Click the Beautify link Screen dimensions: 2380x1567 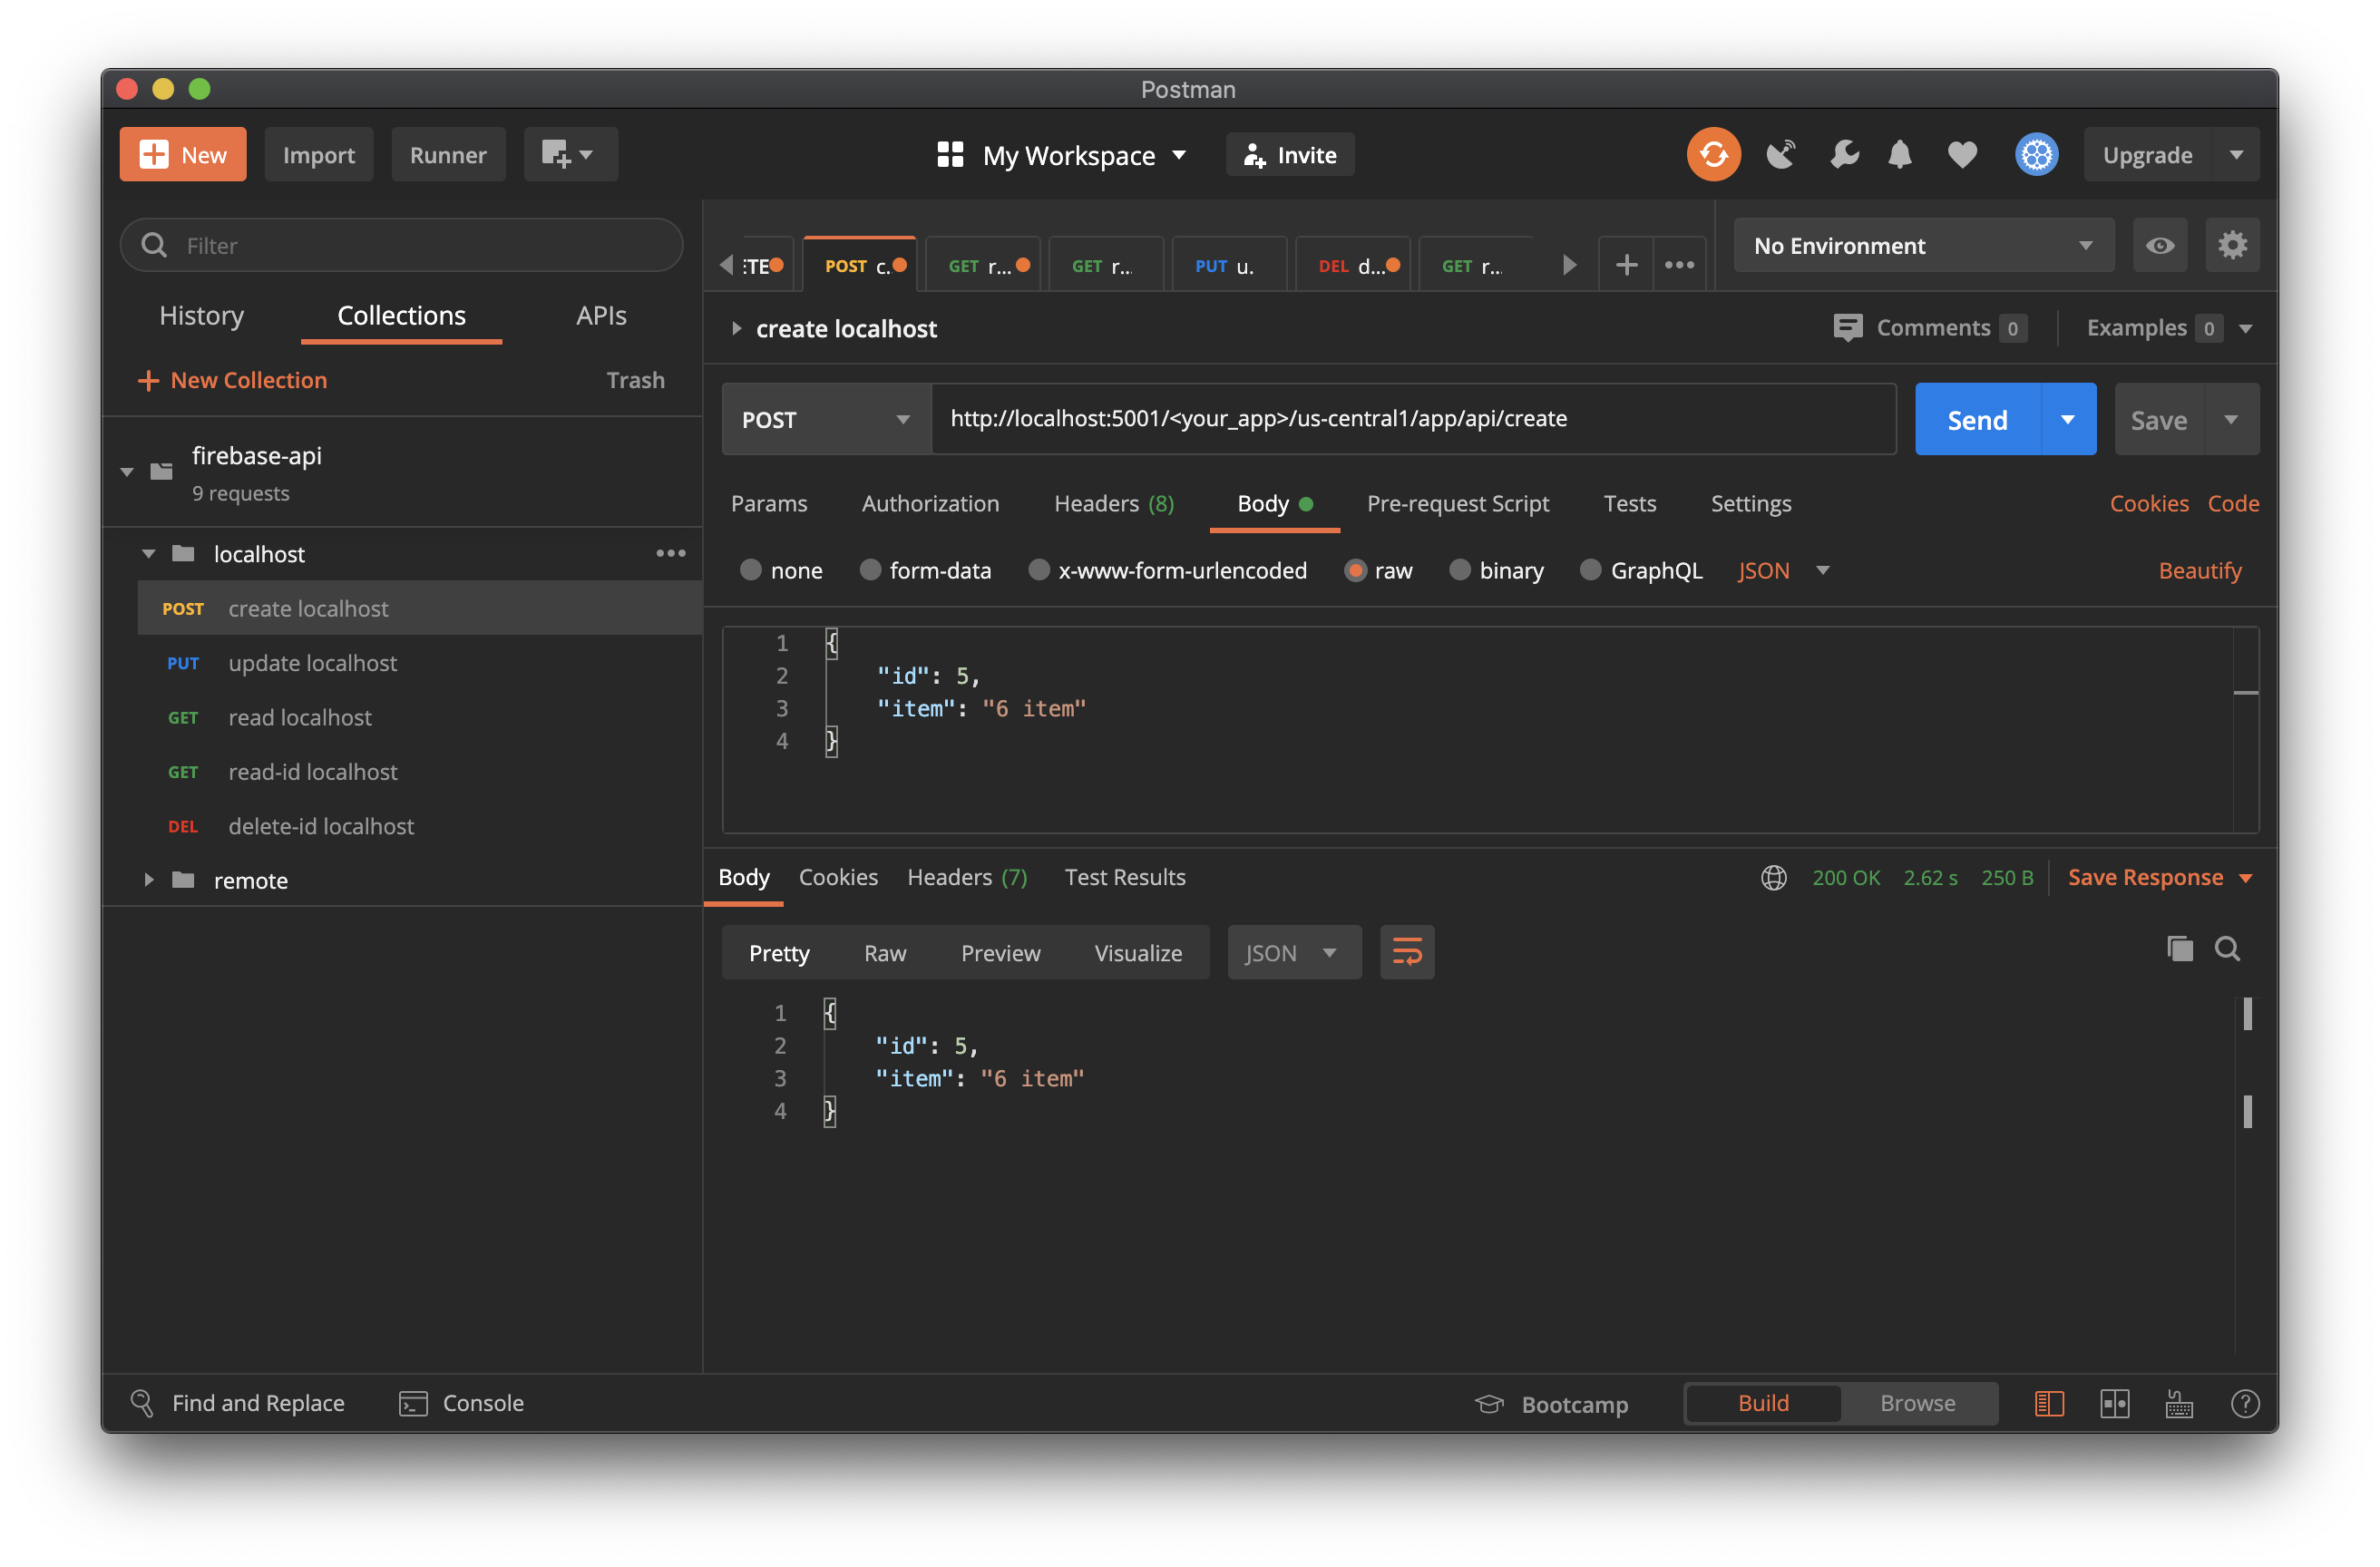(2199, 570)
